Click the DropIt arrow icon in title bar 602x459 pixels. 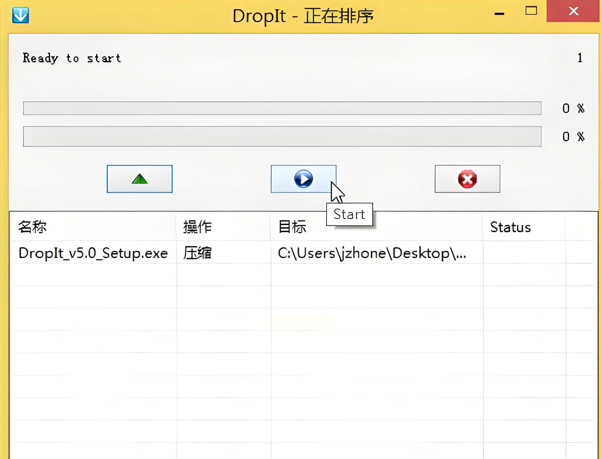(21, 15)
